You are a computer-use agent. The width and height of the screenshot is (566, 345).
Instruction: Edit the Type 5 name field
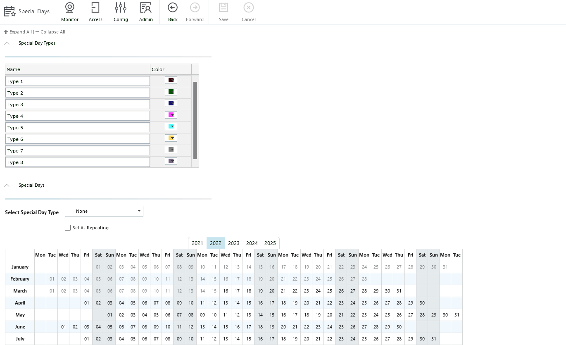(x=78, y=128)
